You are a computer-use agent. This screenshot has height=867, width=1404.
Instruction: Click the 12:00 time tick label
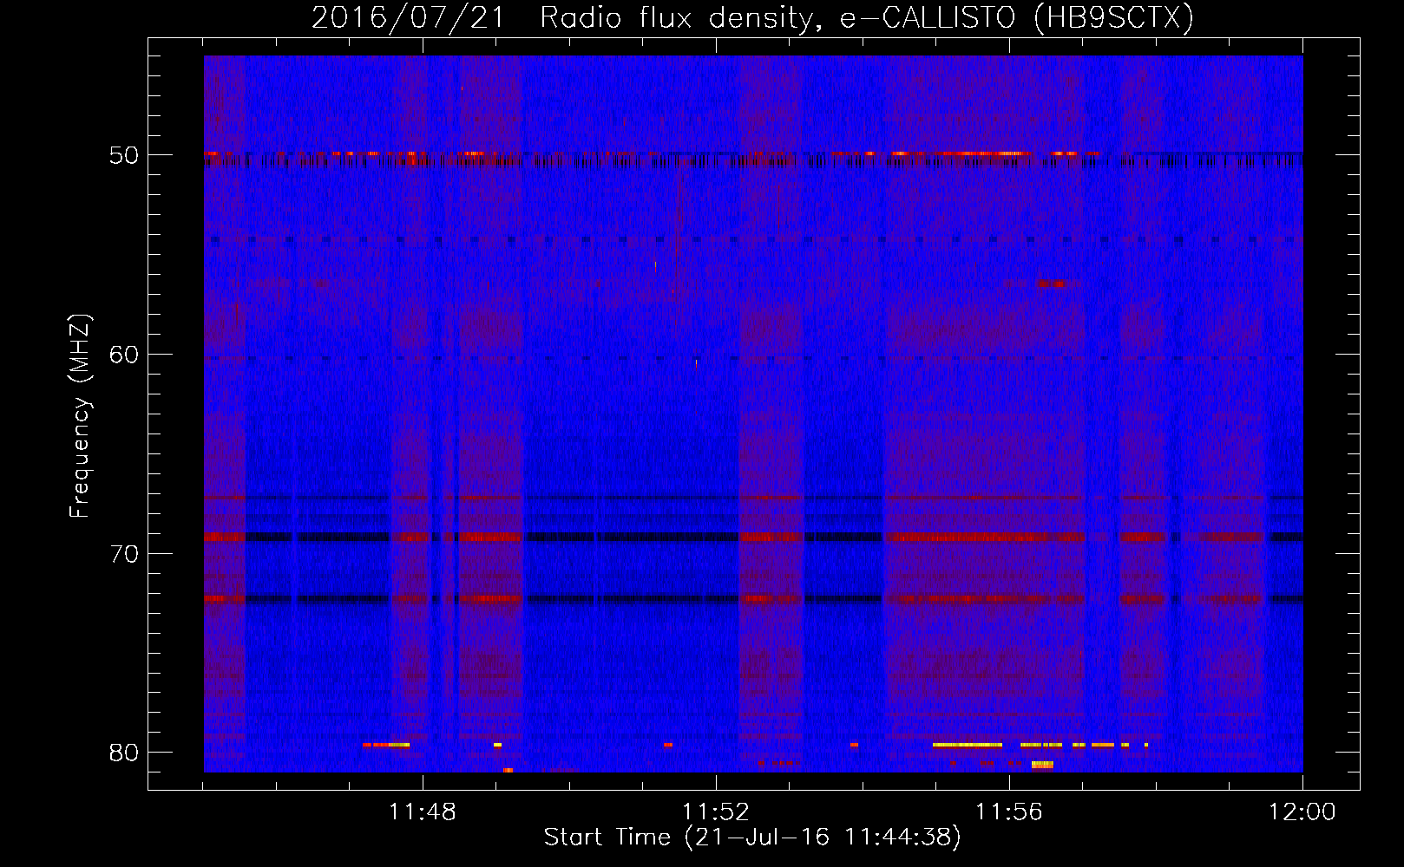(1302, 812)
